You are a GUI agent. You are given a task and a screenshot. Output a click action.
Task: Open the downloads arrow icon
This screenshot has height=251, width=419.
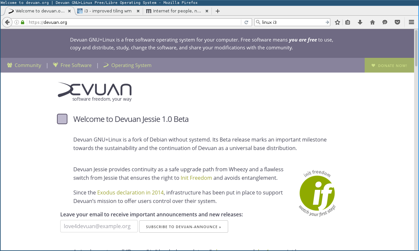point(360,22)
